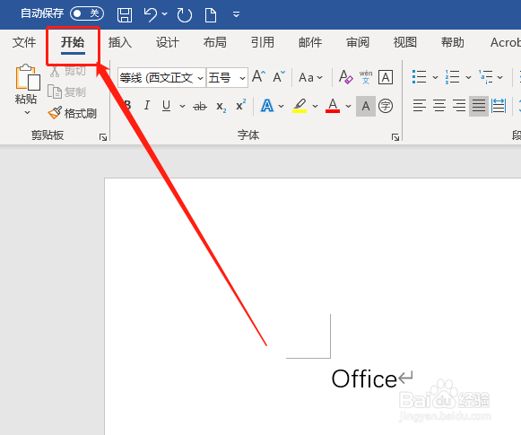This screenshot has height=435, width=521.
Task: Open the 审阅 (Review) tab
Action: [x=358, y=42]
